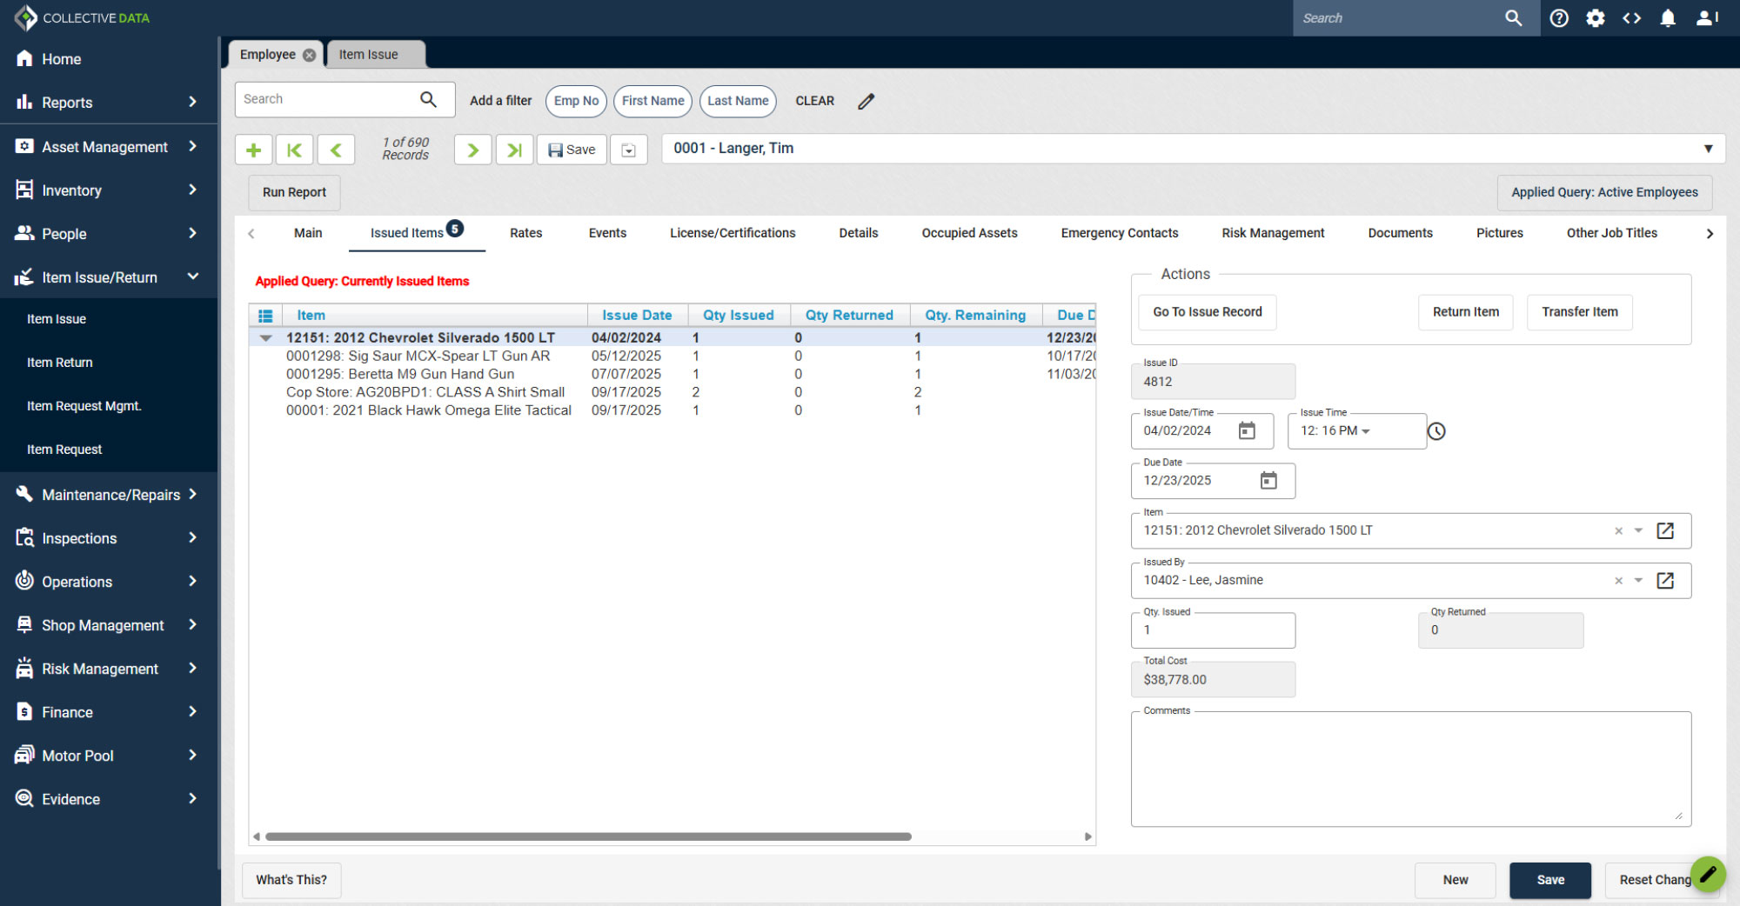Viewport: 1740px width, 906px height.
Task: Toggle the First Name filter chip
Action: coord(652,101)
